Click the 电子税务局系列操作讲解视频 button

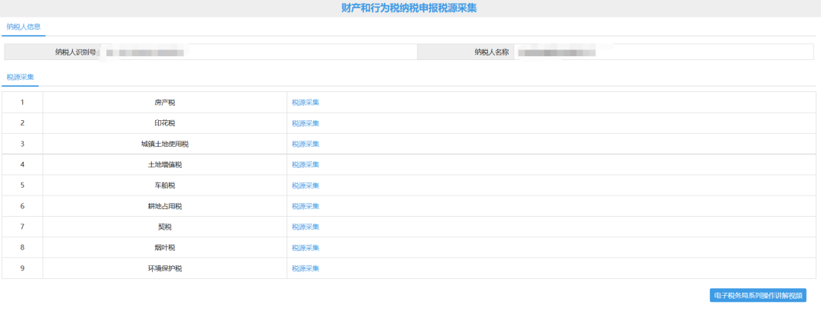click(x=757, y=296)
